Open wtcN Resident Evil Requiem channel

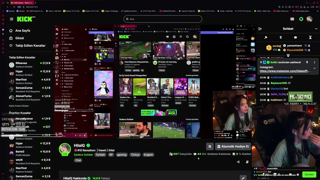[29, 161]
